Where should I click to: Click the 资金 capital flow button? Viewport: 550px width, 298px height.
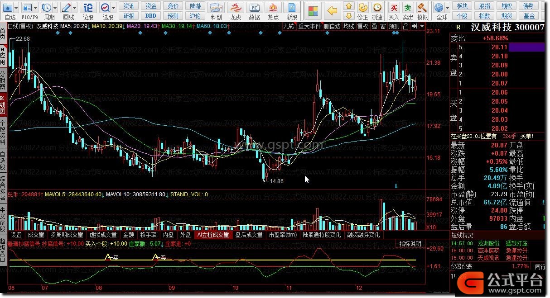tap(151, 6)
